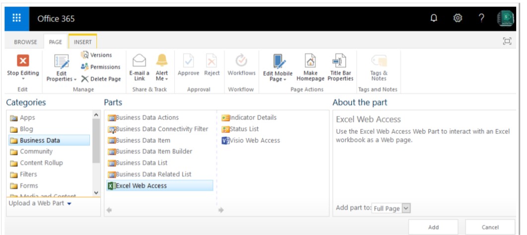Open the settings gear menu
This screenshot has height=235, width=527.
point(458,18)
